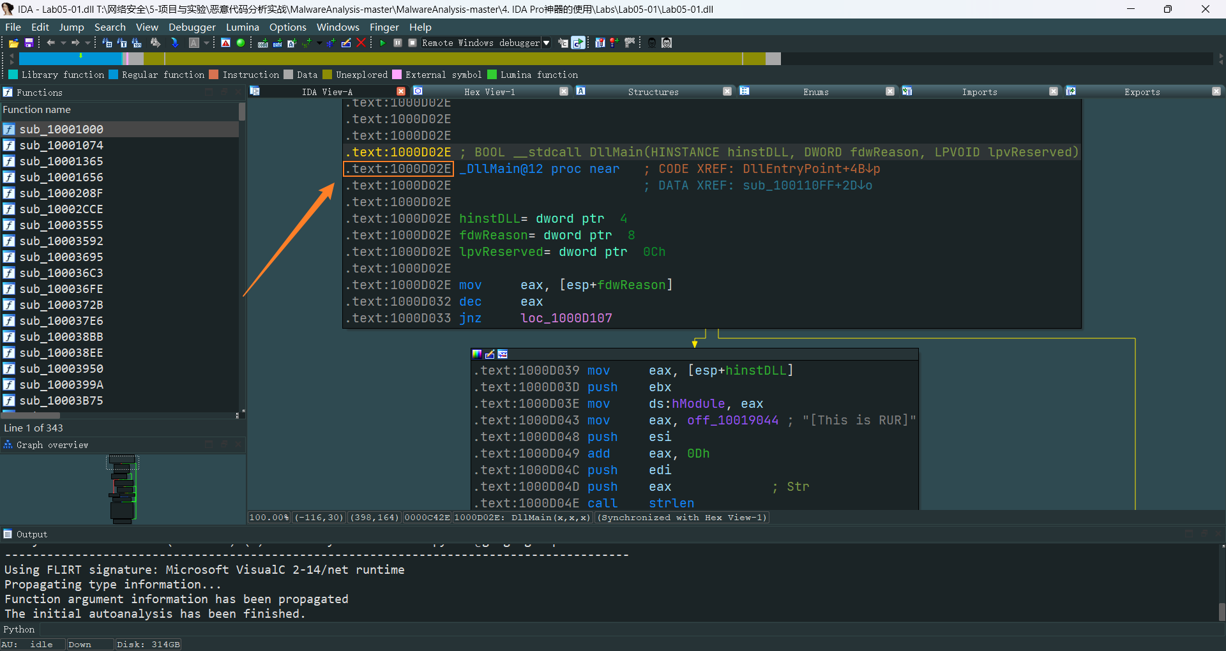Click the off_10019044 operand
Screen dimensions: 1226x651
[733, 420]
